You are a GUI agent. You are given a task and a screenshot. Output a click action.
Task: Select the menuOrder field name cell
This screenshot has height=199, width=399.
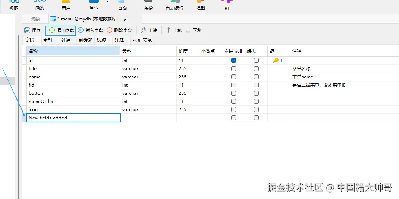pyautogui.click(x=73, y=102)
